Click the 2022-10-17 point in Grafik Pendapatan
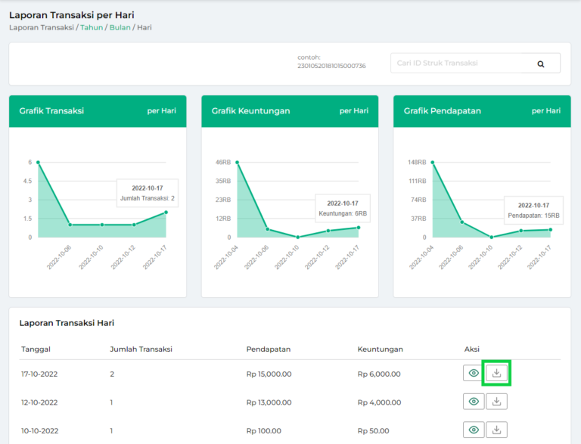 (x=551, y=229)
